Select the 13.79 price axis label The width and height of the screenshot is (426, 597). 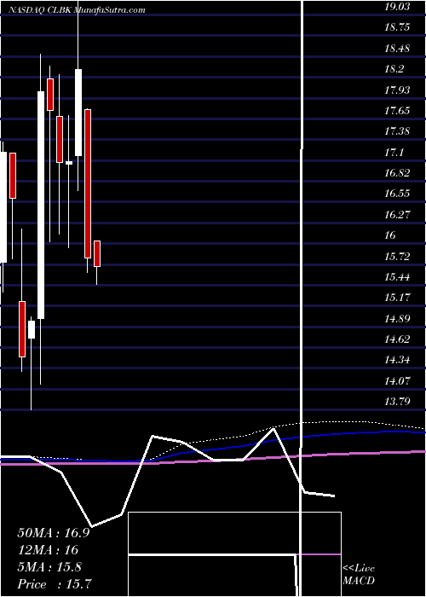398,402
